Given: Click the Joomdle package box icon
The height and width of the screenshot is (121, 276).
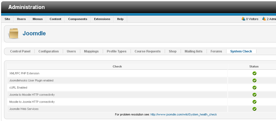Looking at the screenshot, I should (x=14, y=33).
